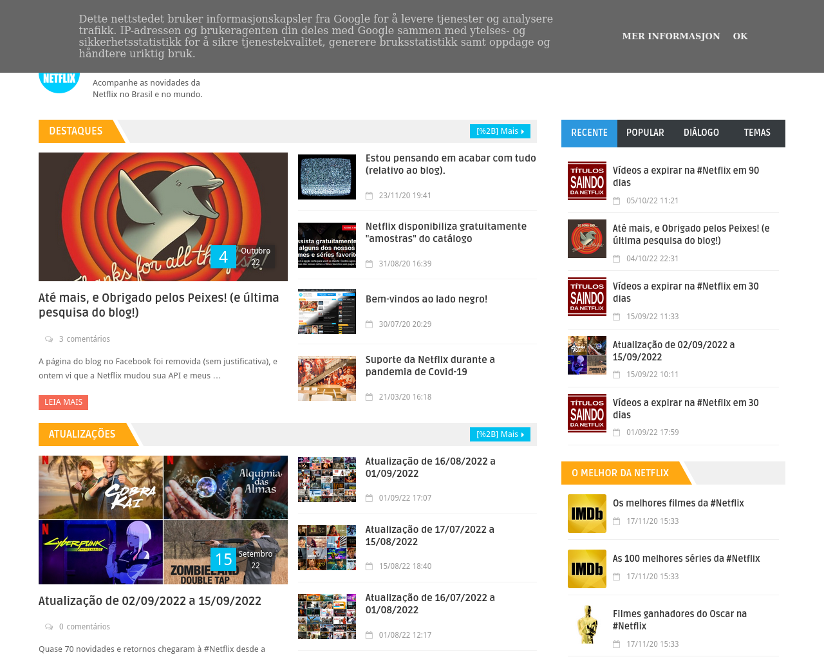Open thumbnail for 'Bem-vindos ao lado negro!'

pos(327,311)
